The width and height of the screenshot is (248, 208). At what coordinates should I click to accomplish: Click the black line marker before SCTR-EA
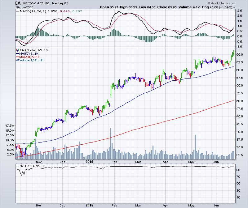(x=17, y=166)
